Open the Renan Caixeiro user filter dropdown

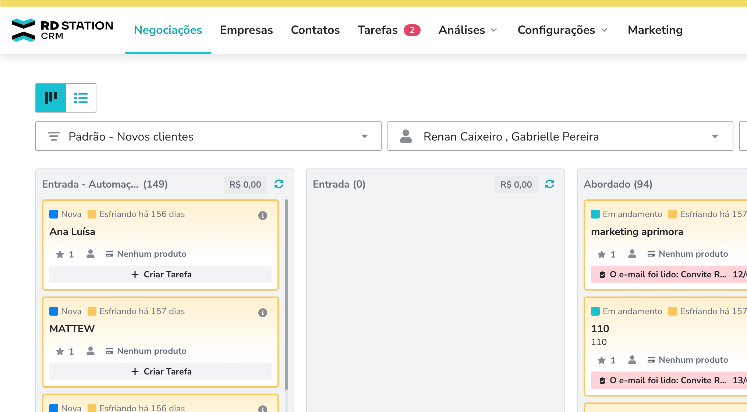pos(560,136)
